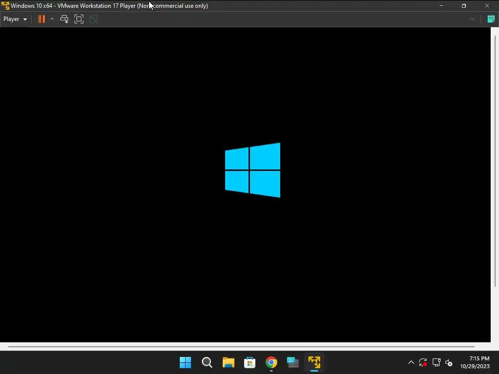
Task: Open Google Chrome from taskbar
Action: [x=271, y=362]
